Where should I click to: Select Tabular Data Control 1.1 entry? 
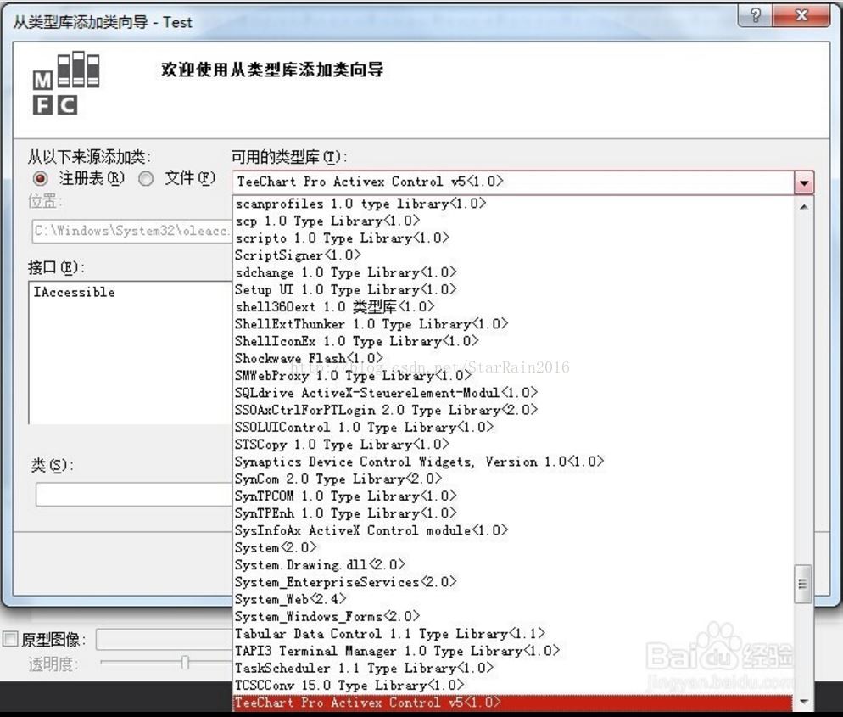click(x=513, y=634)
